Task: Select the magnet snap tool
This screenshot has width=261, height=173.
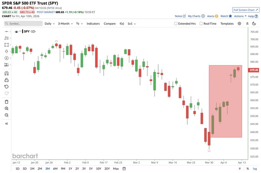Action: coord(7,73)
